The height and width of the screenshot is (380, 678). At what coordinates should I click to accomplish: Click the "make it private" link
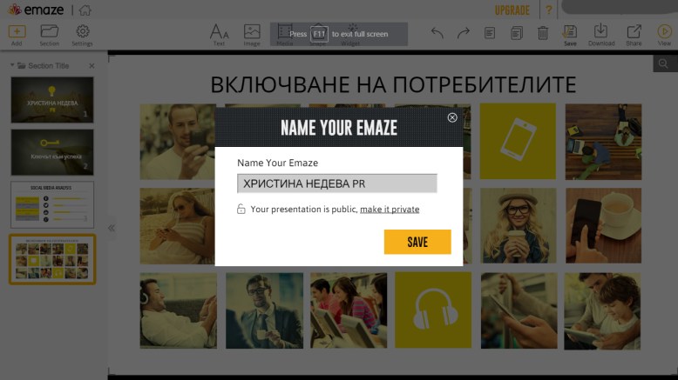390,210
